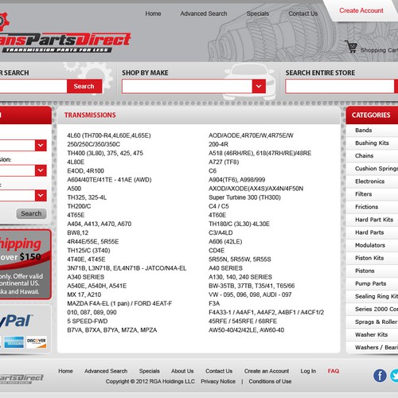The image size is (398, 398).
Task: Click the American Express card logo
Action: (14, 342)
